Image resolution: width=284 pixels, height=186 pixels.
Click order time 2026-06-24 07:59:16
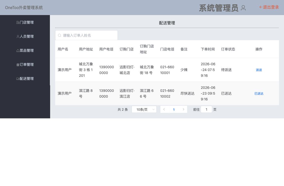point(208,70)
